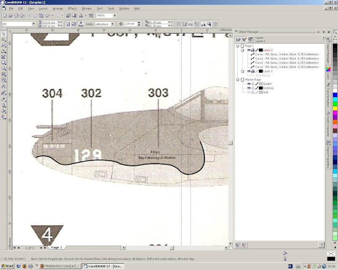Open the Units millimeters dropdown
The image size is (338, 270).
pyautogui.click(x=113, y=24)
